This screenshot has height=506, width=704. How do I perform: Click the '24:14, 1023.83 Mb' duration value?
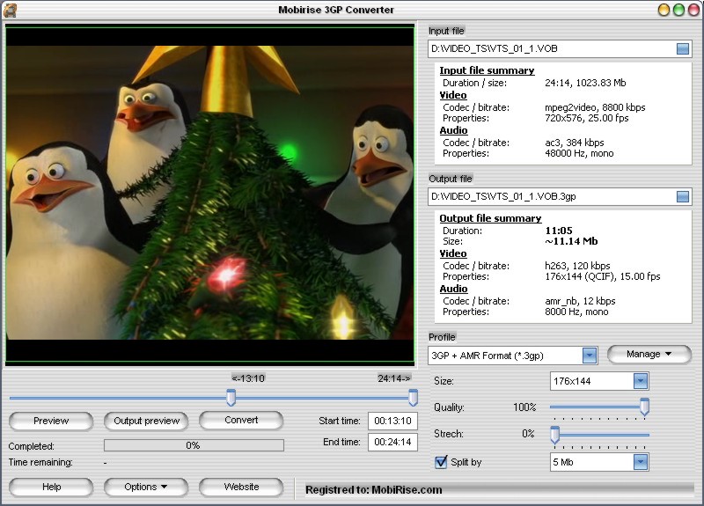click(x=585, y=83)
